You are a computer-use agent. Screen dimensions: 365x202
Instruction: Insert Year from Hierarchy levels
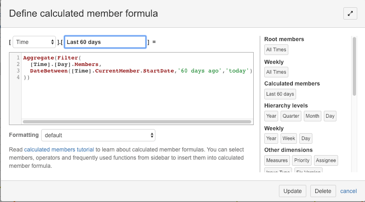(271, 116)
